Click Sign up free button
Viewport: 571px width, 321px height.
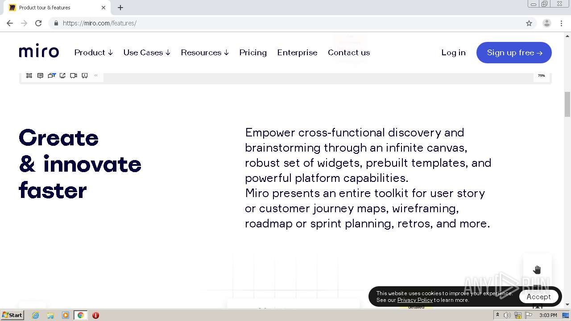coord(514,53)
